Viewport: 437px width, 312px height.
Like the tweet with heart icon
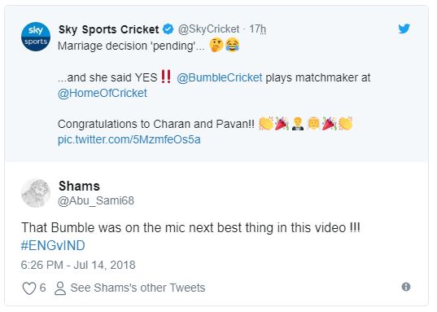click(x=29, y=288)
